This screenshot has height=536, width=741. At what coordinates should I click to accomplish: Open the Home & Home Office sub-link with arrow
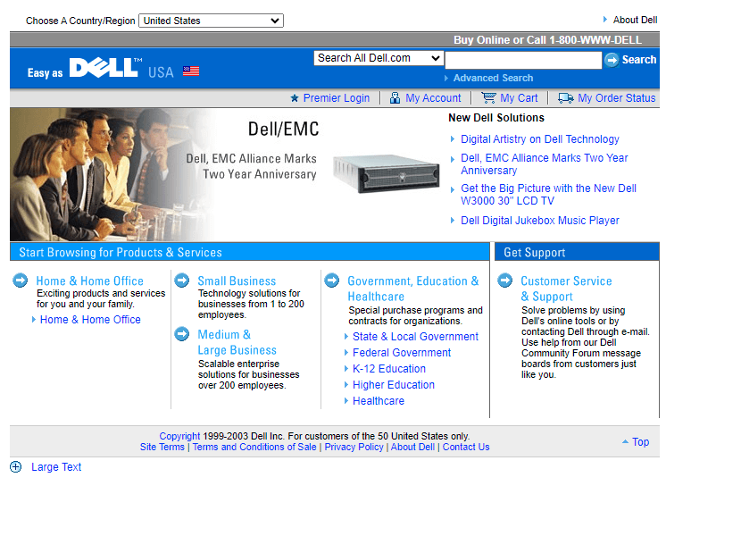tap(90, 320)
